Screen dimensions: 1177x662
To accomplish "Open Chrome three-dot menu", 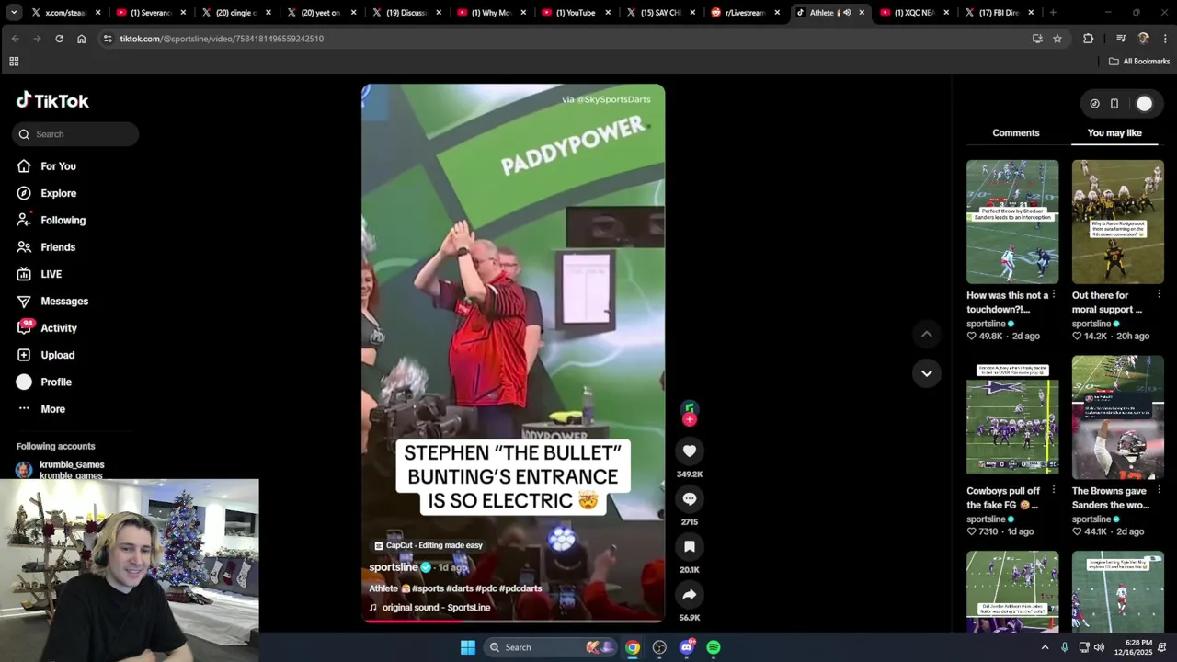I will [x=1165, y=39].
